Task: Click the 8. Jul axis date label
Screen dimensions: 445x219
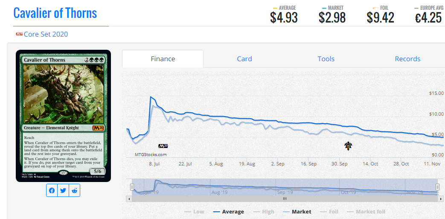Action: point(154,164)
